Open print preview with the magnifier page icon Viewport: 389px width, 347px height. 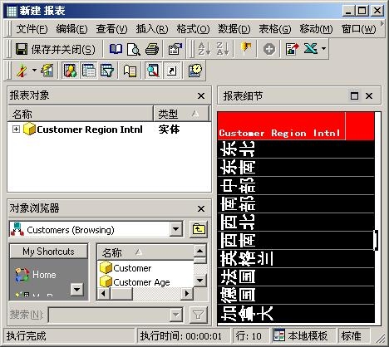point(134,50)
